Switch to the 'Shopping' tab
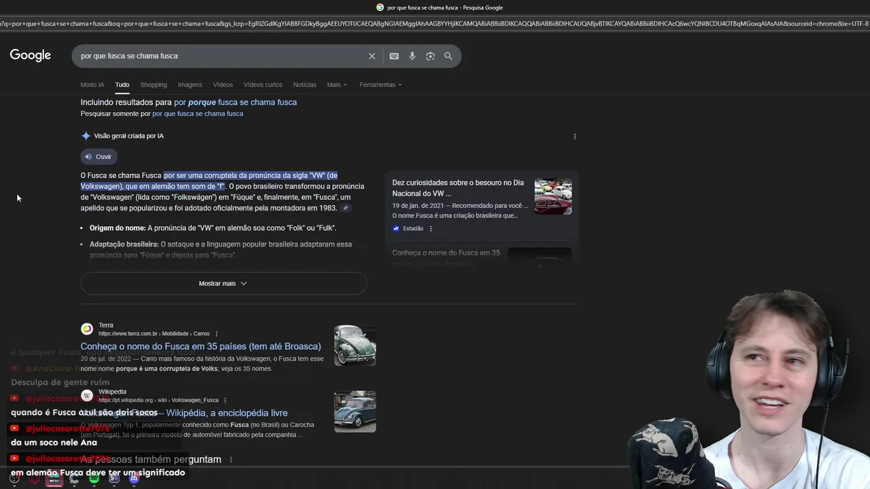 [154, 85]
